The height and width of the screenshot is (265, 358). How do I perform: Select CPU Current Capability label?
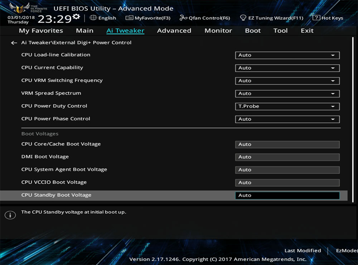click(x=52, y=68)
